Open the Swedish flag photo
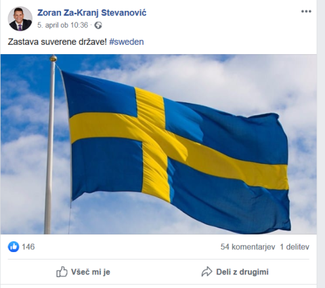 pyautogui.click(x=158, y=144)
